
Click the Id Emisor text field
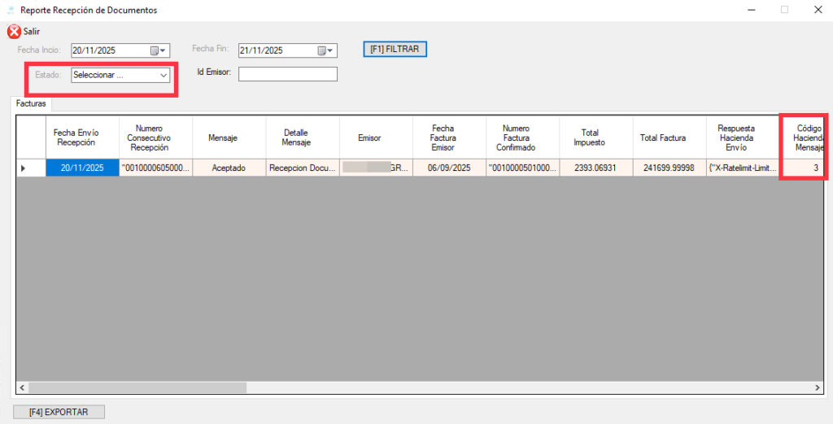[x=287, y=74]
